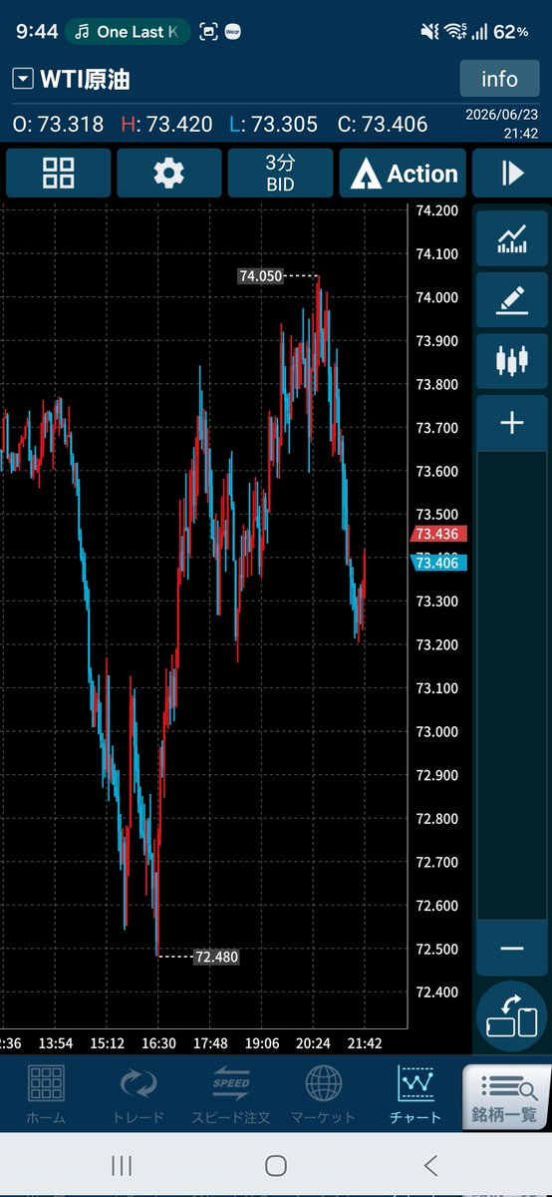Open スピード注文 tab
552x1197 pixels.
coord(230,1095)
